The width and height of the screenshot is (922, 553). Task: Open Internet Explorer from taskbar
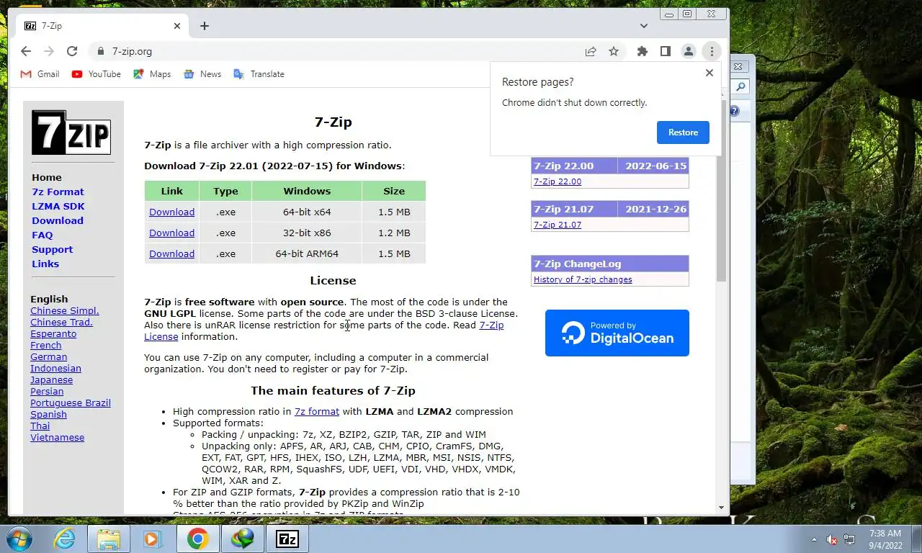point(64,539)
